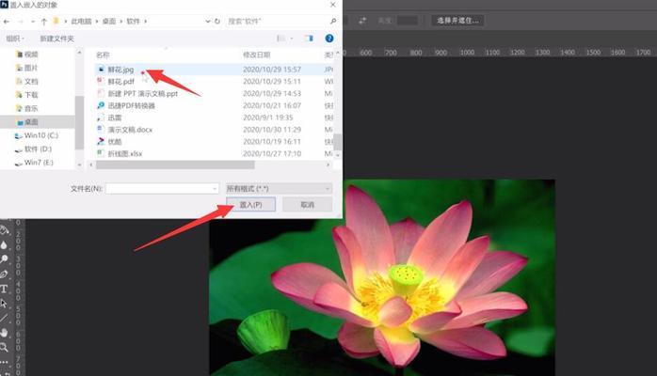Select 软件 (D:) drive in navigation pane
Viewport: 657px width, 376px height.
(x=33, y=149)
